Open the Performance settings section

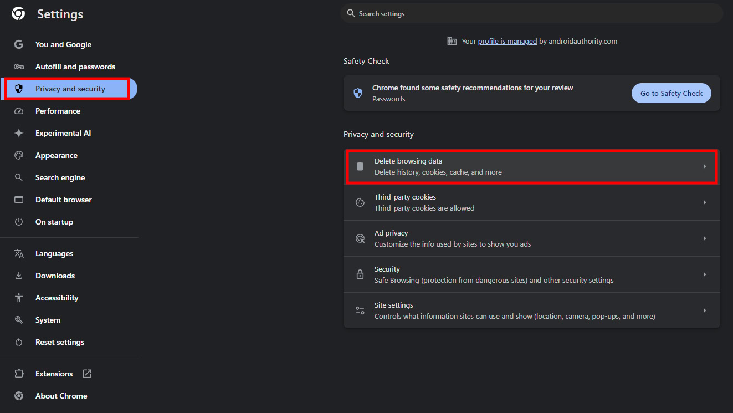click(x=58, y=111)
